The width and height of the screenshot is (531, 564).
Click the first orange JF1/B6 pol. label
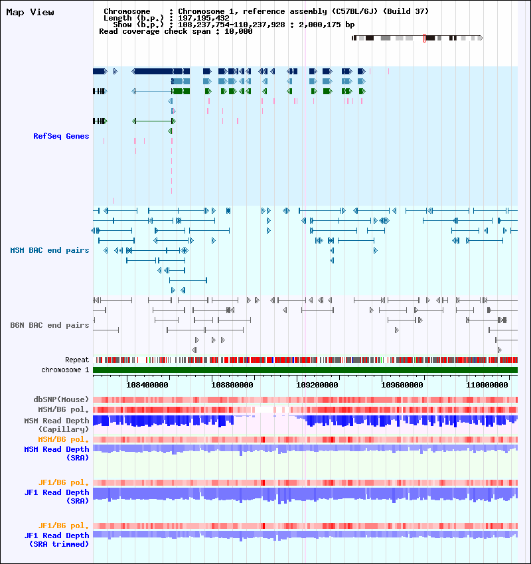pos(63,482)
